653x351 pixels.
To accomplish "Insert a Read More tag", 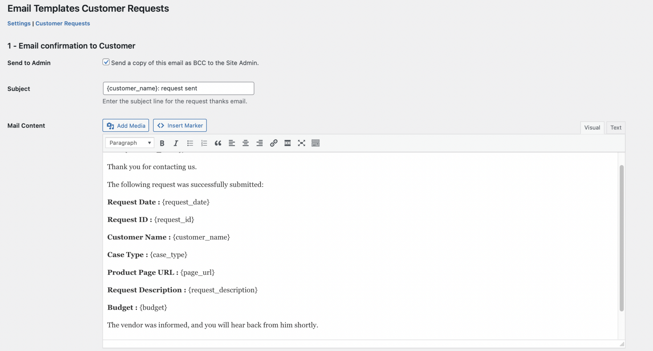I will (287, 143).
